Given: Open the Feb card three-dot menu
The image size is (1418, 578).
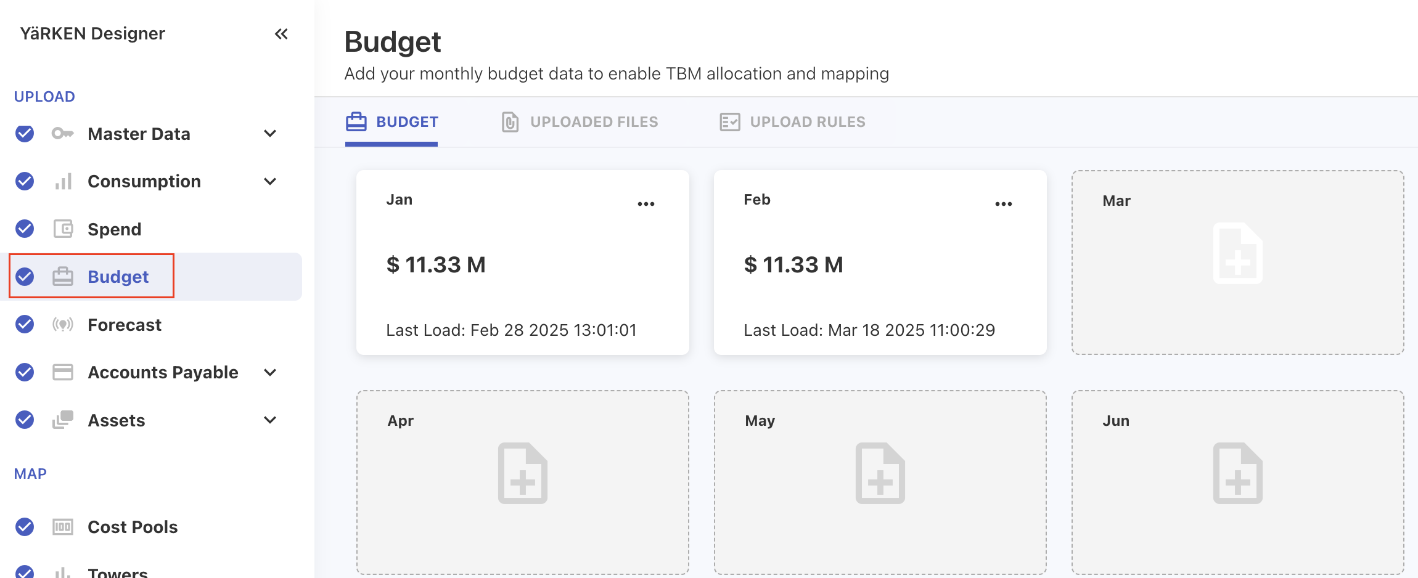Looking at the screenshot, I should click(1003, 204).
